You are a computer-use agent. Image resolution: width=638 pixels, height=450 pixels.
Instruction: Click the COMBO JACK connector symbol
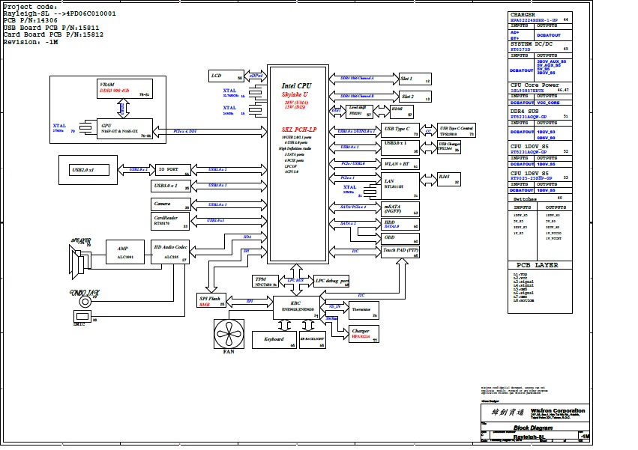(85, 302)
